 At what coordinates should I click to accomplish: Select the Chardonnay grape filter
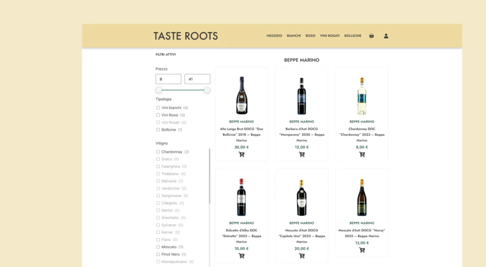158,152
